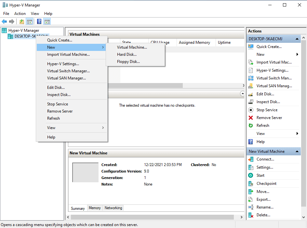The width and height of the screenshot is (307, 228).
Task: Click the red X Remove Server icon
Action: click(251, 118)
